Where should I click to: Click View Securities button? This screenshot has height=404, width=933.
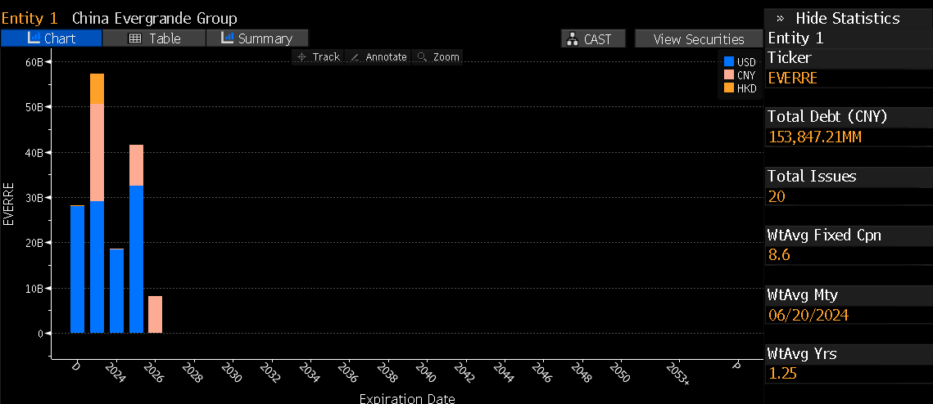(x=699, y=39)
